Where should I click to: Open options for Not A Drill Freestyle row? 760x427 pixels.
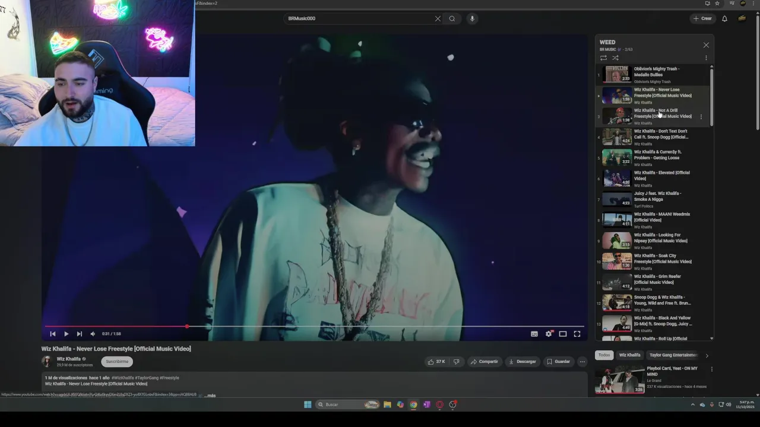[701, 117]
